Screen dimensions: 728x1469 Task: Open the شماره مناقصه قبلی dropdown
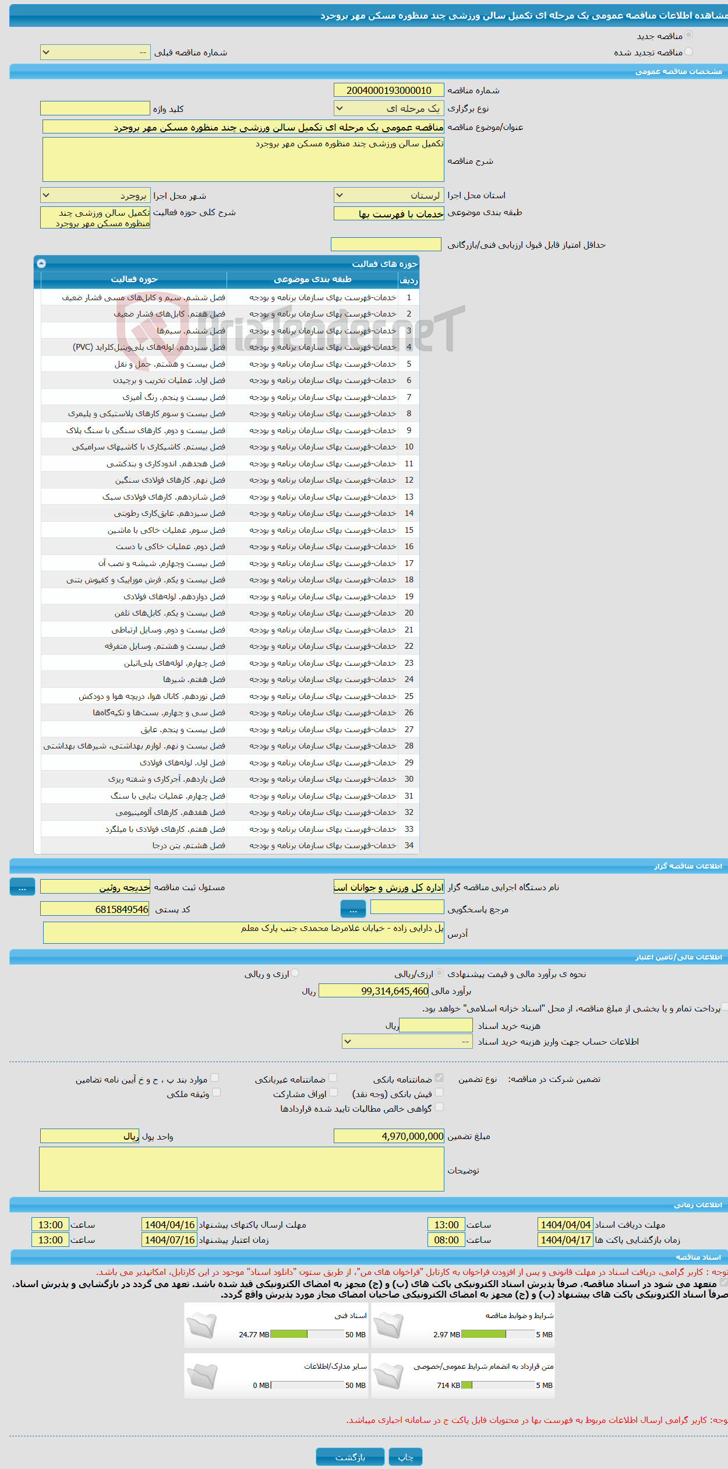(x=96, y=52)
